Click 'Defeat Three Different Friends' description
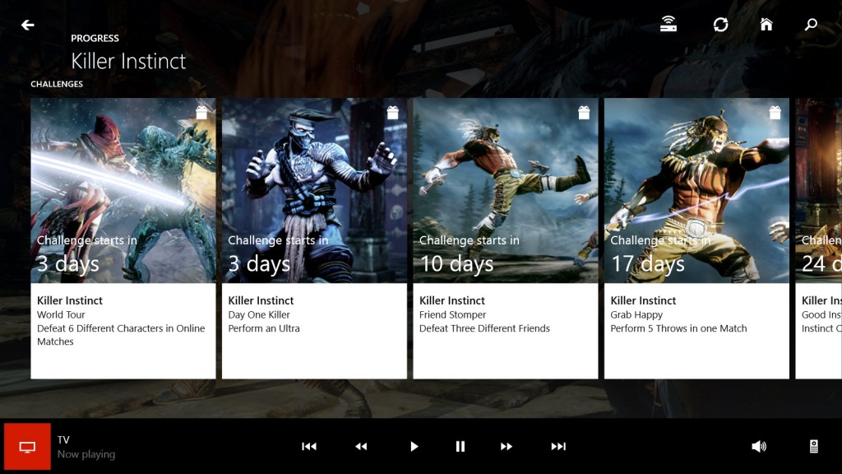Screen dimensions: 842x474 (x=484, y=328)
